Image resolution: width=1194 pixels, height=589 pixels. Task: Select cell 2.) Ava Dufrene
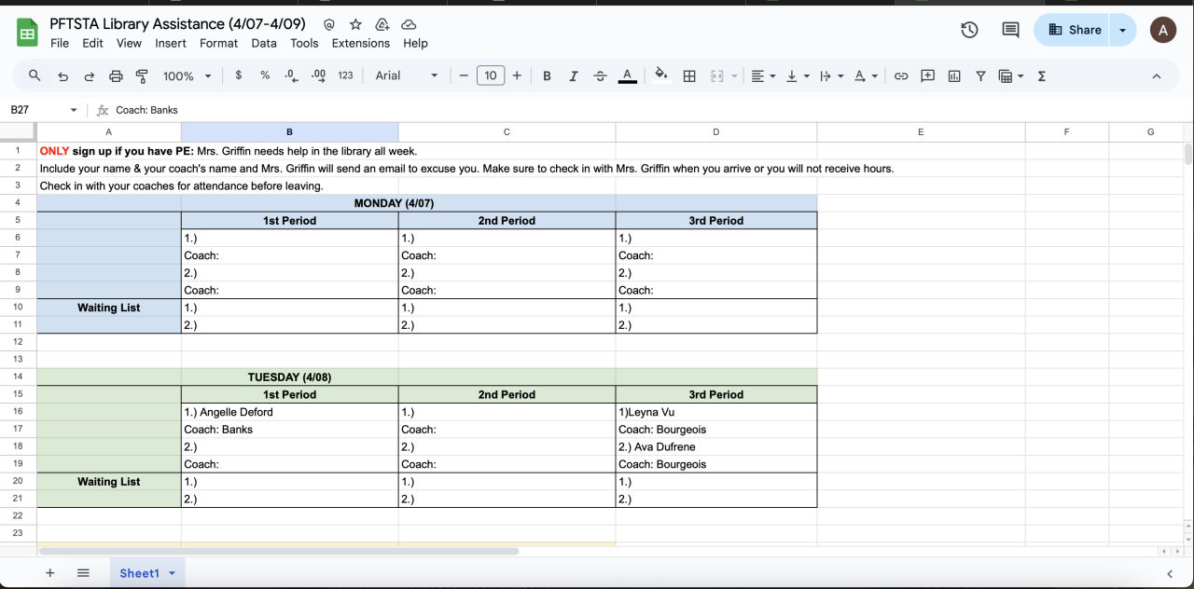click(x=715, y=446)
